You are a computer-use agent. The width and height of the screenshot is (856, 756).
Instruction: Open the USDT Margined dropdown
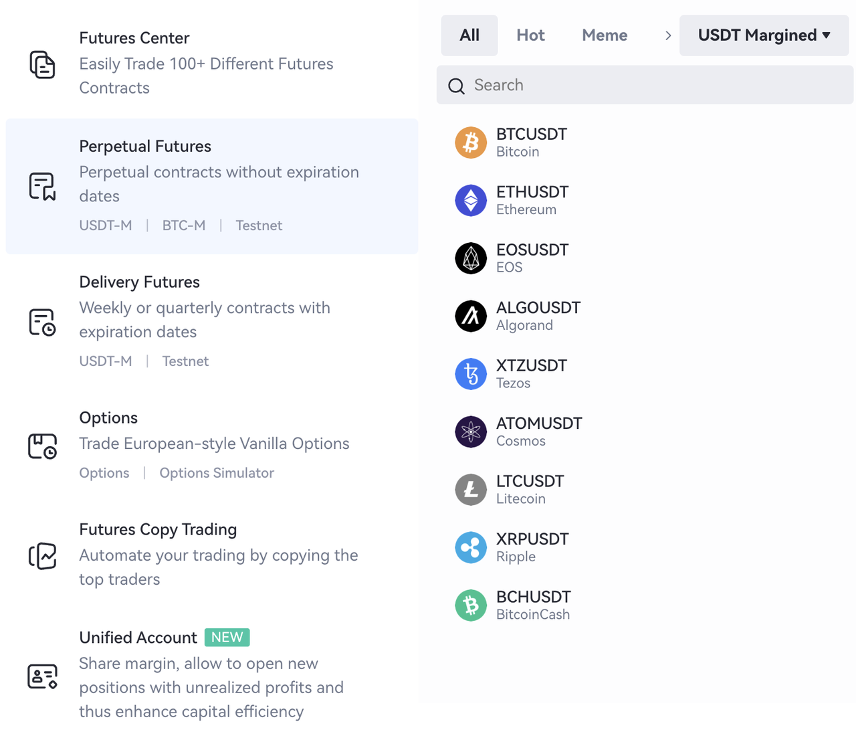click(x=764, y=35)
